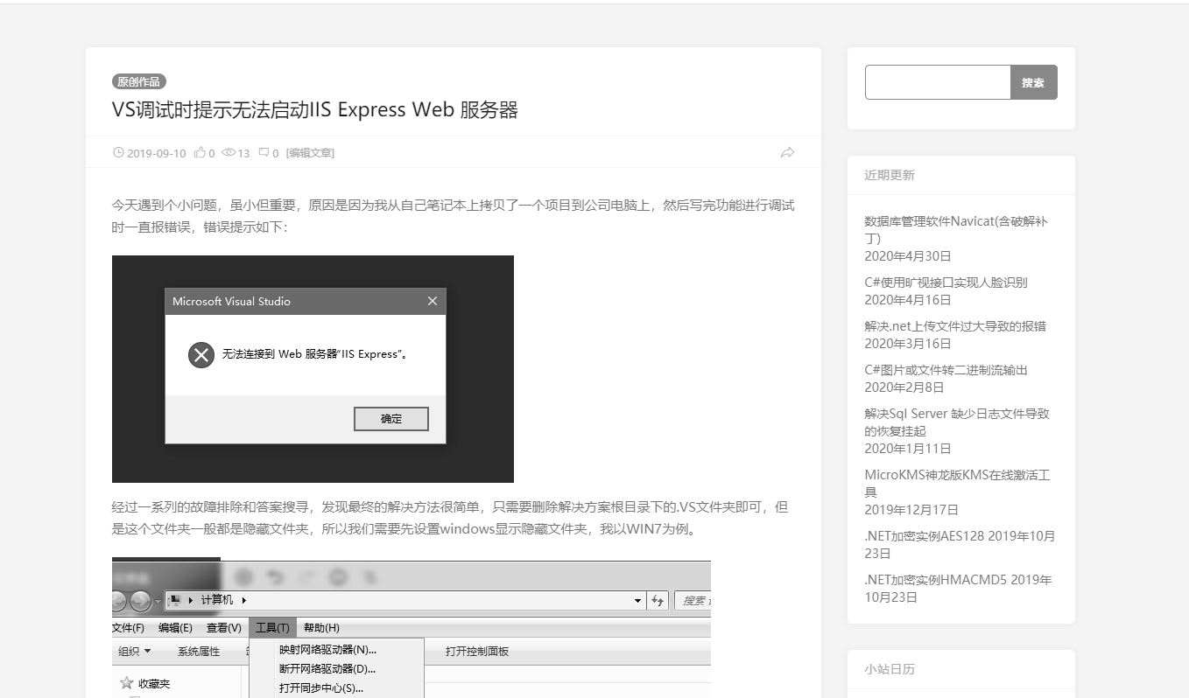Click the thumbs-up like icon
The image size is (1189, 698).
(x=200, y=153)
